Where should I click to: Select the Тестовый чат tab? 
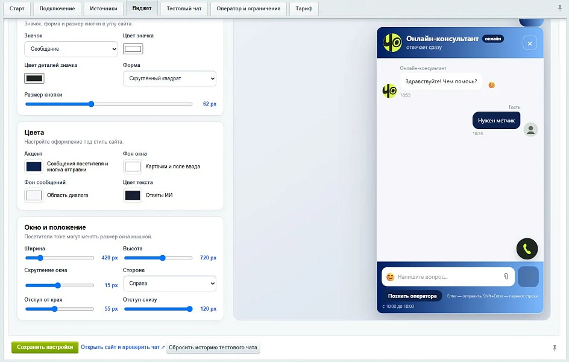tap(184, 8)
